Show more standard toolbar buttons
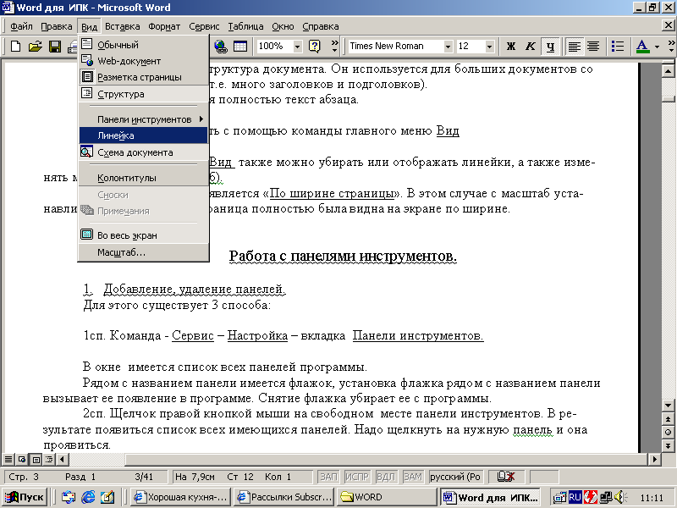This screenshot has width=677, height=508. pos(334,46)
